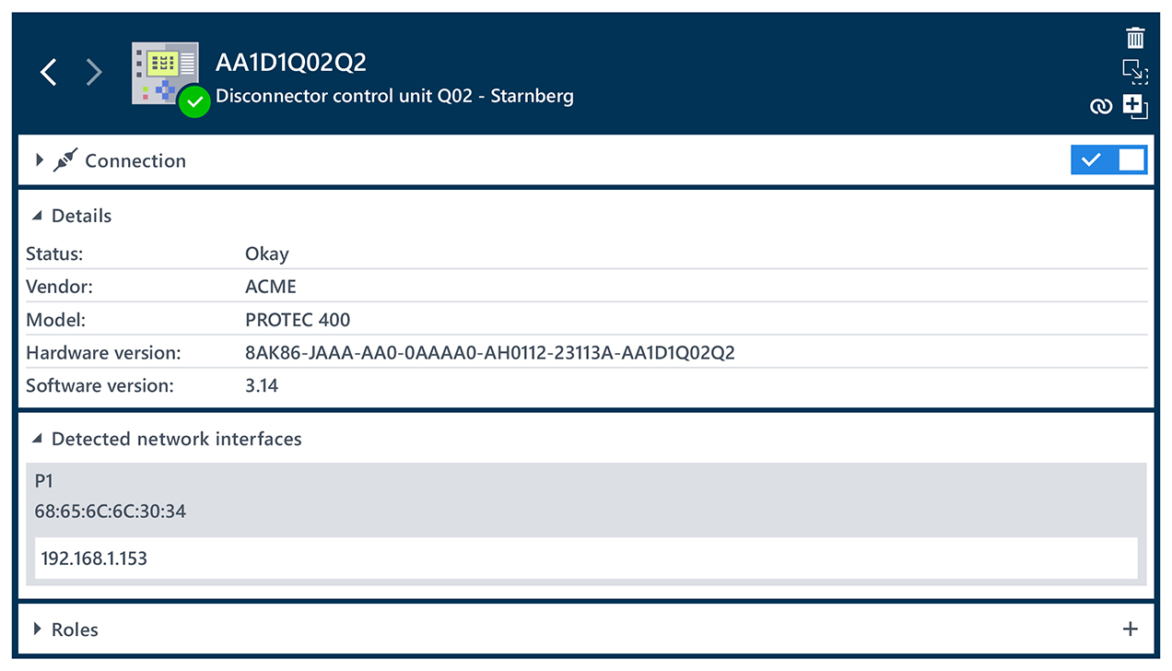1172x671 pixels.
Task: Click the green checkmark status badge
Action: tap(194, 101)
